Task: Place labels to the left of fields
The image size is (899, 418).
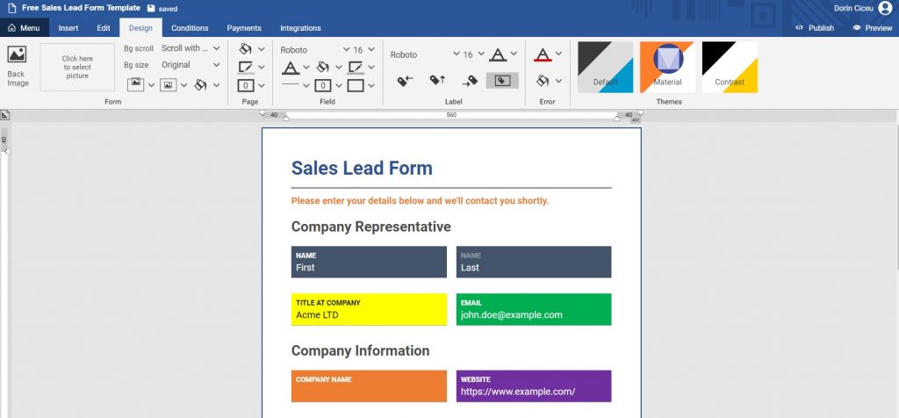Action: (405, 81)
